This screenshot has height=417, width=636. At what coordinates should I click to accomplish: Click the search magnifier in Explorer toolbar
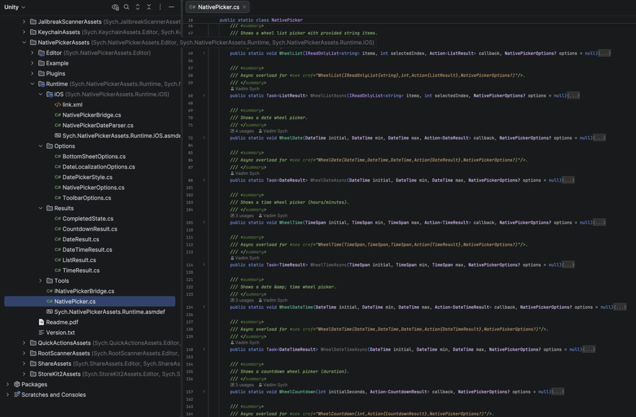(x=127, y=7)
